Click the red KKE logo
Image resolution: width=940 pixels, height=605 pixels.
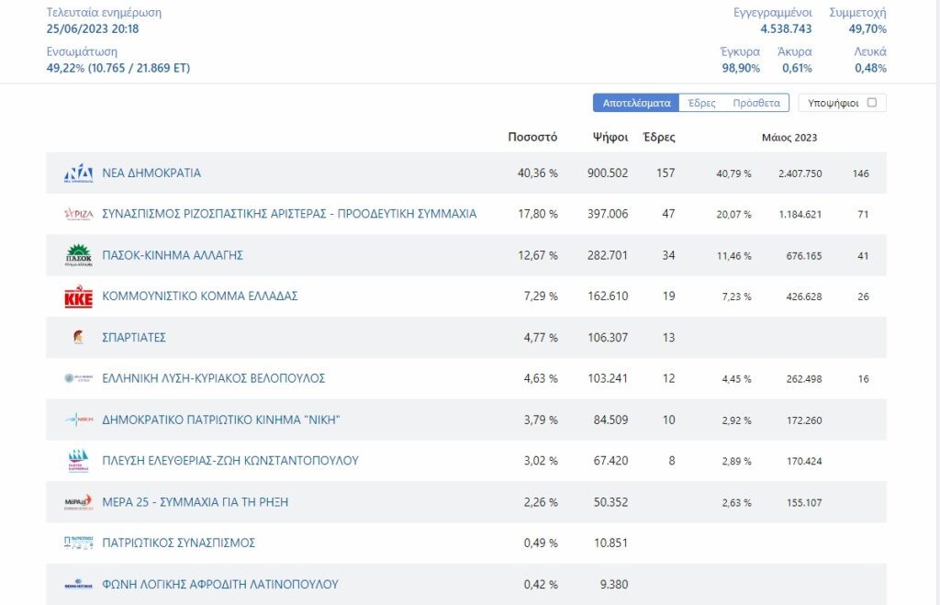tap(79, 297)
